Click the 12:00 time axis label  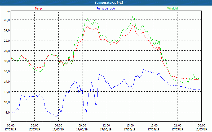coord(106,126)
